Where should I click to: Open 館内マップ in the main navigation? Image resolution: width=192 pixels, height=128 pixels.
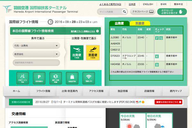(x=176, y=91)
